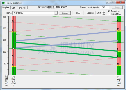Click the Select button

(117, 7)
